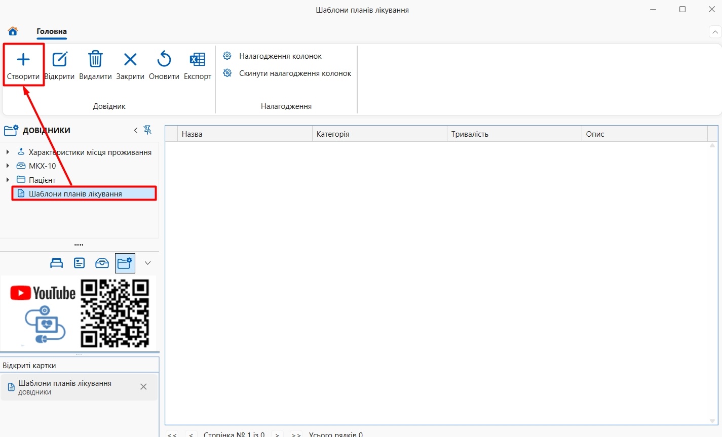The width and height of the screenshot is (722, 437).
Task: Maximize the application window
Action: 682,9
